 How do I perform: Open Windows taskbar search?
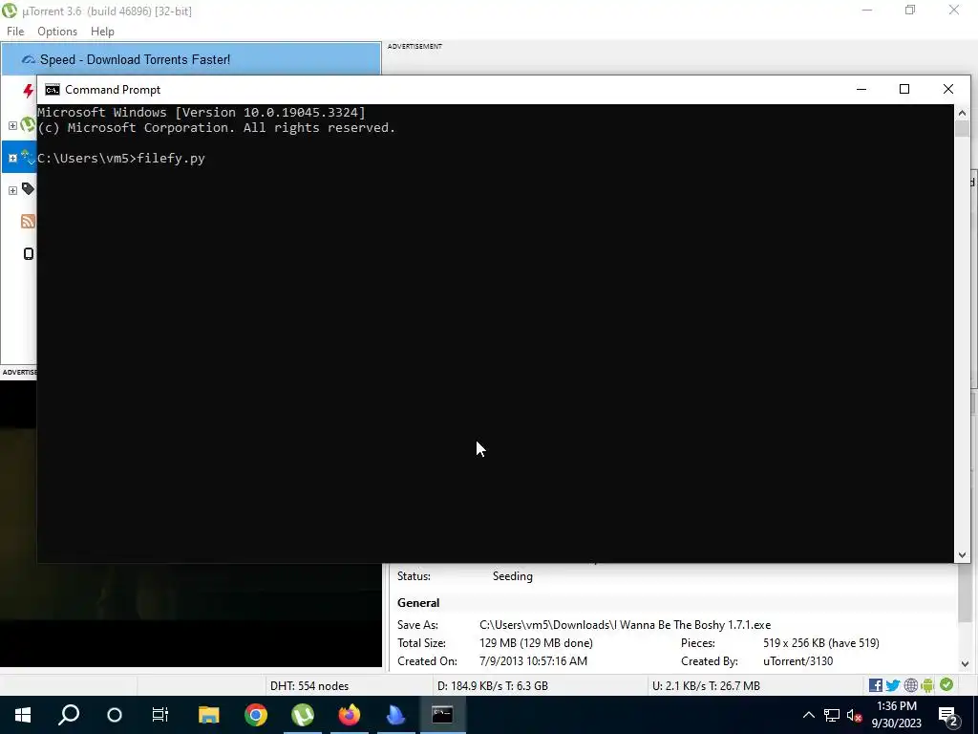[x=69, y=715]
